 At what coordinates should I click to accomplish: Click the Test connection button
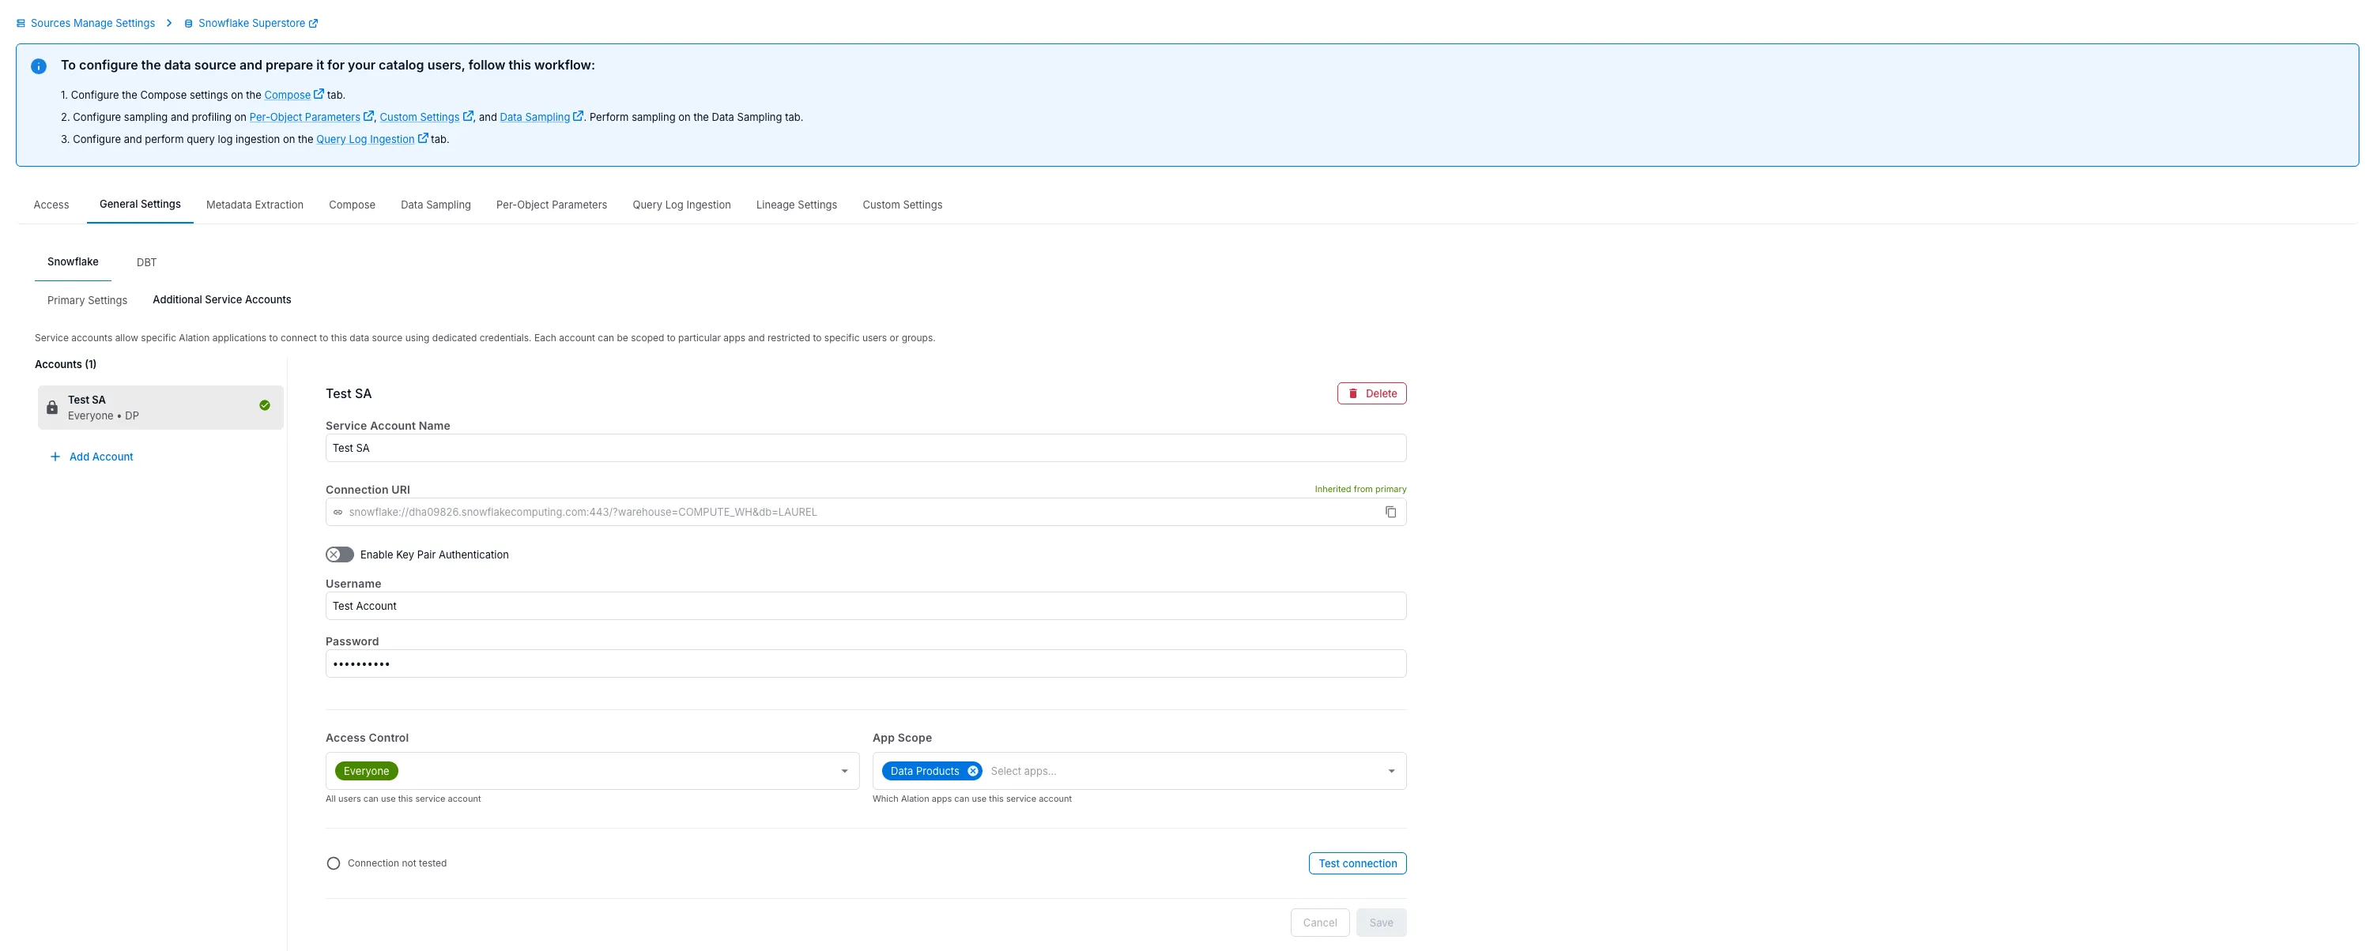tap(1358, 863)
